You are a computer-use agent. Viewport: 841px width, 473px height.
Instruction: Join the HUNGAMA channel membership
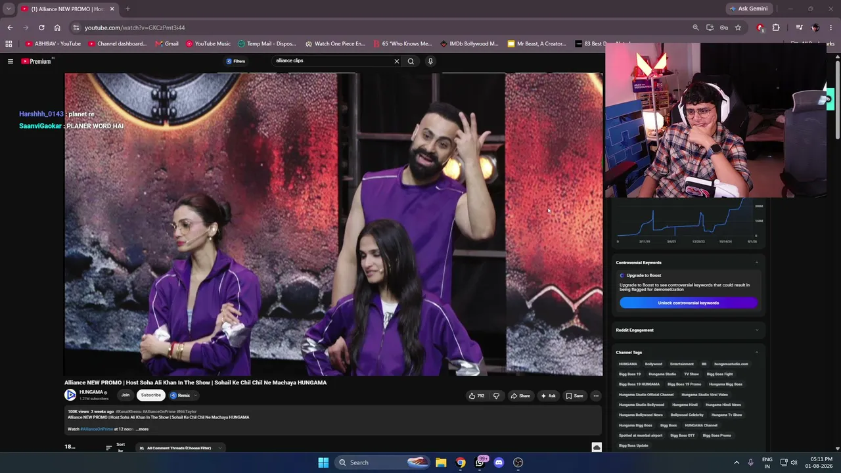pyautogui.click(x=125, y=395)
